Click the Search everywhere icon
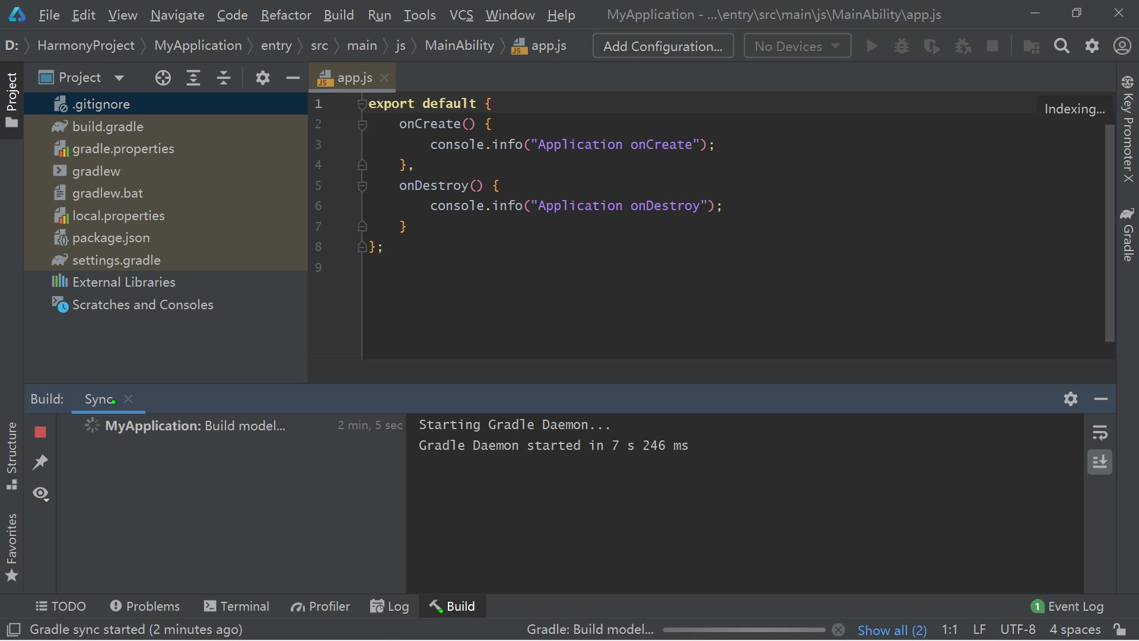The height and width of the screenshot is (641, 1139). (x=1061, y=45)
